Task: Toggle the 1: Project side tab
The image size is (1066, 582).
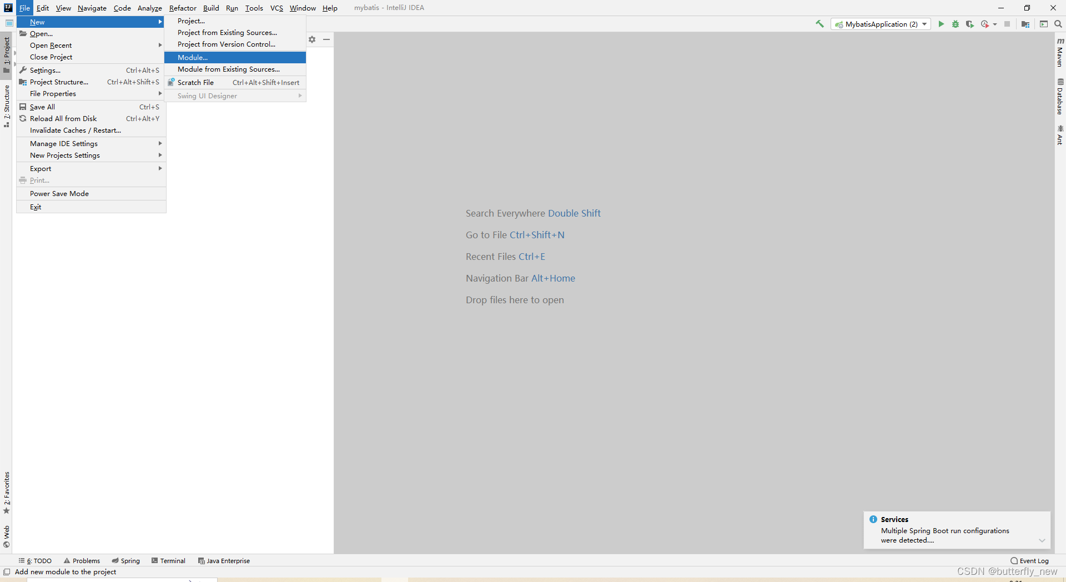Action: point(7,54)
